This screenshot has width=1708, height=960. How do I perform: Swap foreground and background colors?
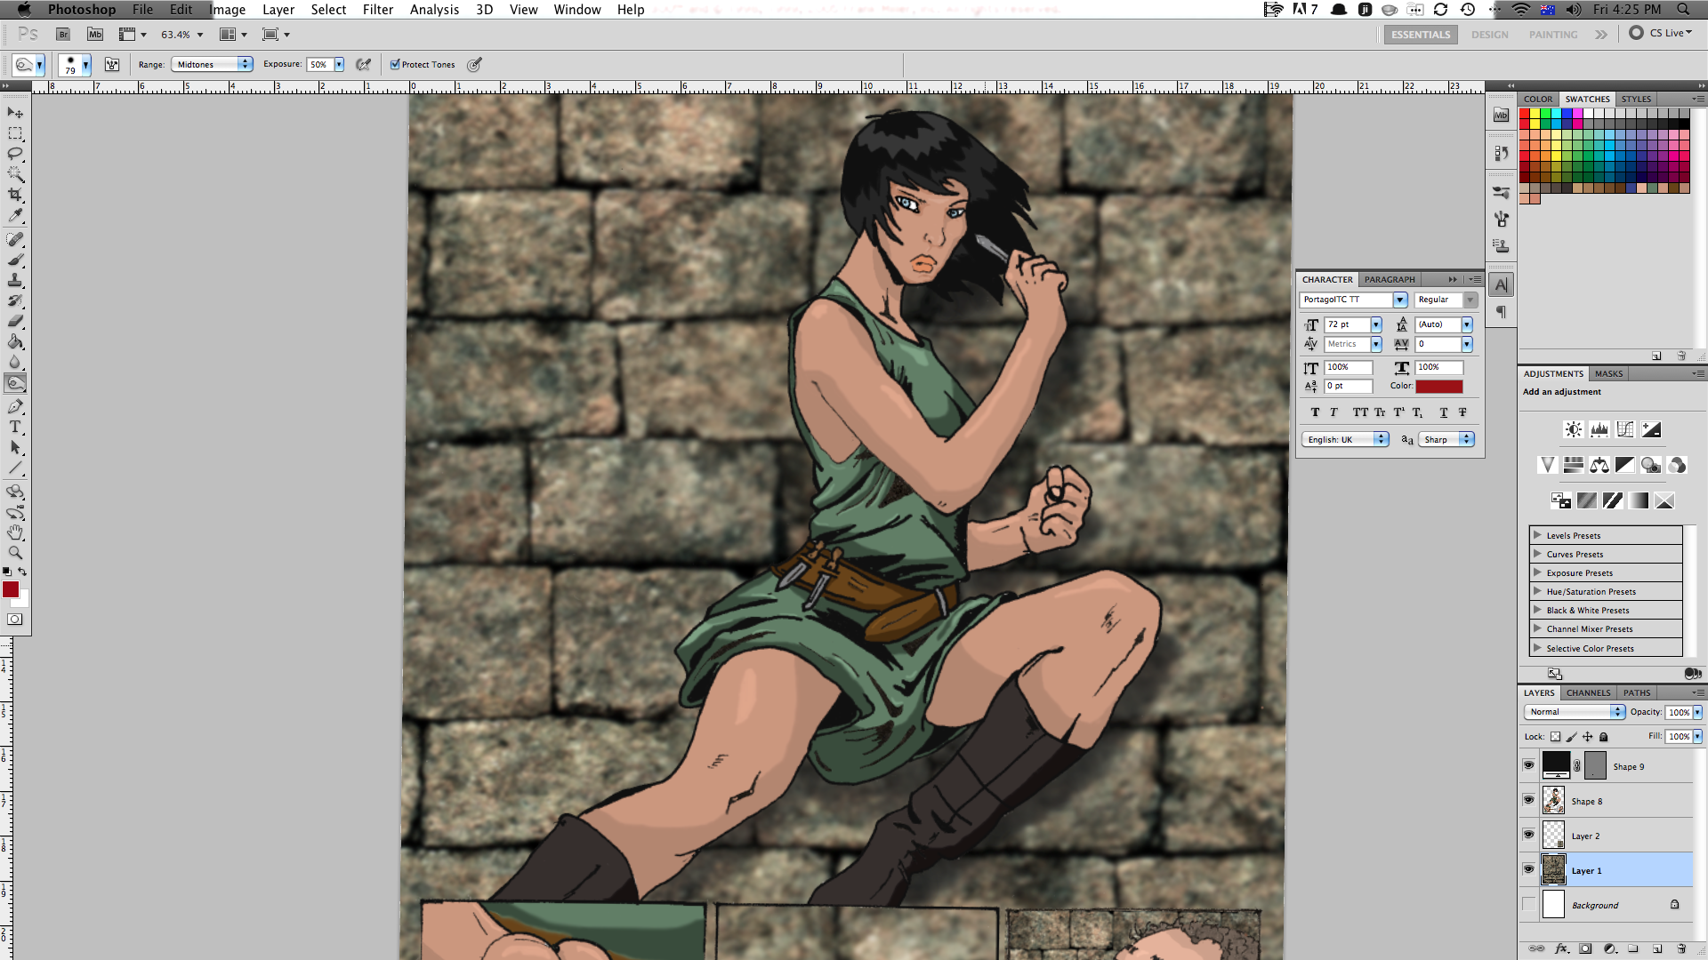pyautogui.click(x=22, y=572)
